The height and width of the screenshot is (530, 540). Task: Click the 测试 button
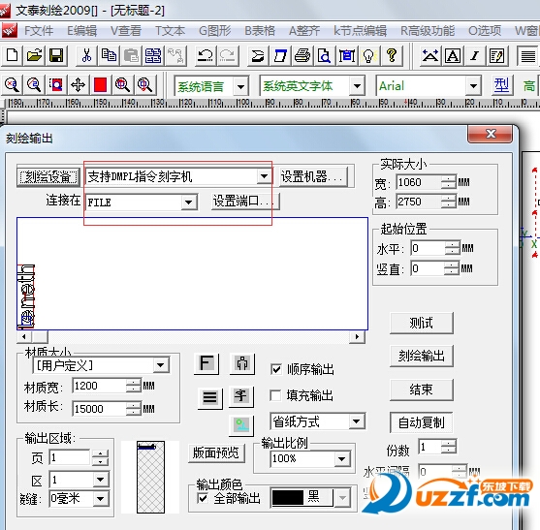(421, 323)
